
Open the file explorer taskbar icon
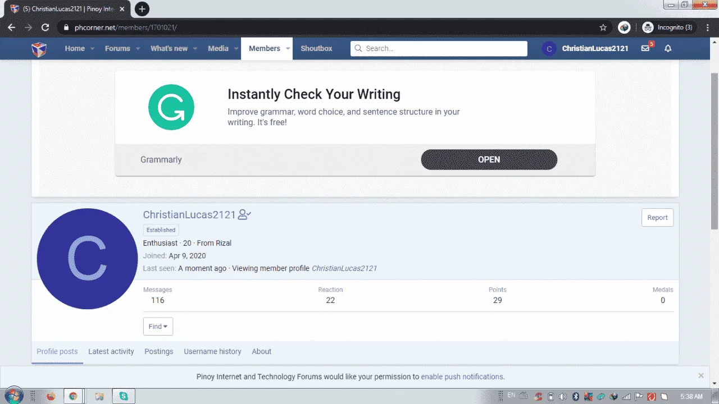[99, 396]
